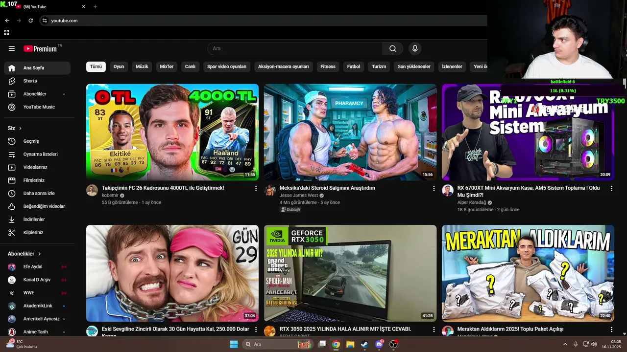Screen dimensions: 627x352
Task: Open options menu for RX 6700XT video
Action: (611, 188)
